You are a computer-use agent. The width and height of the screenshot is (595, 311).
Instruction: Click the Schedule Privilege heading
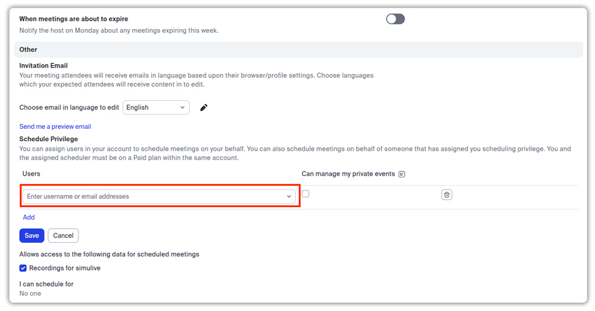(x=48, y=139)
